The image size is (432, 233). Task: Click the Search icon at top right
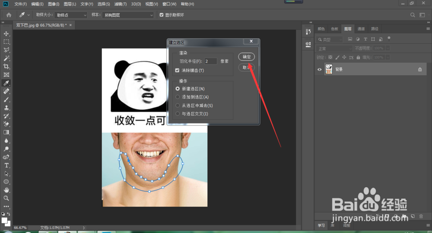pos(413,15)
